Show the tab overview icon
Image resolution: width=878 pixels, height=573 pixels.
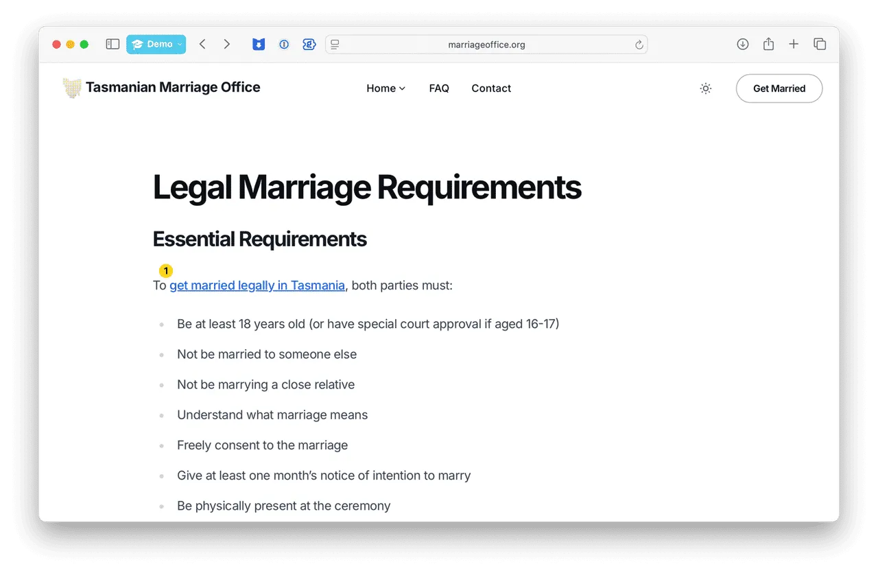tap(820, 44)
